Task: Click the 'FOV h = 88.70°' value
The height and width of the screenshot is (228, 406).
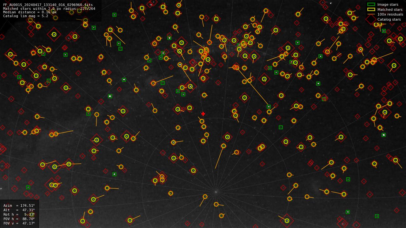Action: coord(19,219)
